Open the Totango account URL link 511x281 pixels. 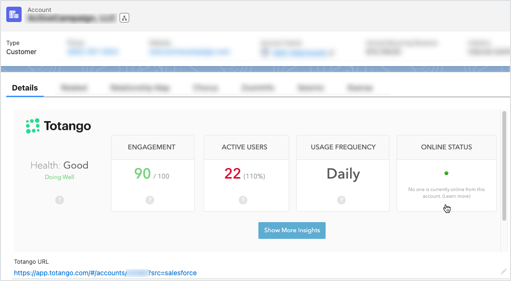105,273
